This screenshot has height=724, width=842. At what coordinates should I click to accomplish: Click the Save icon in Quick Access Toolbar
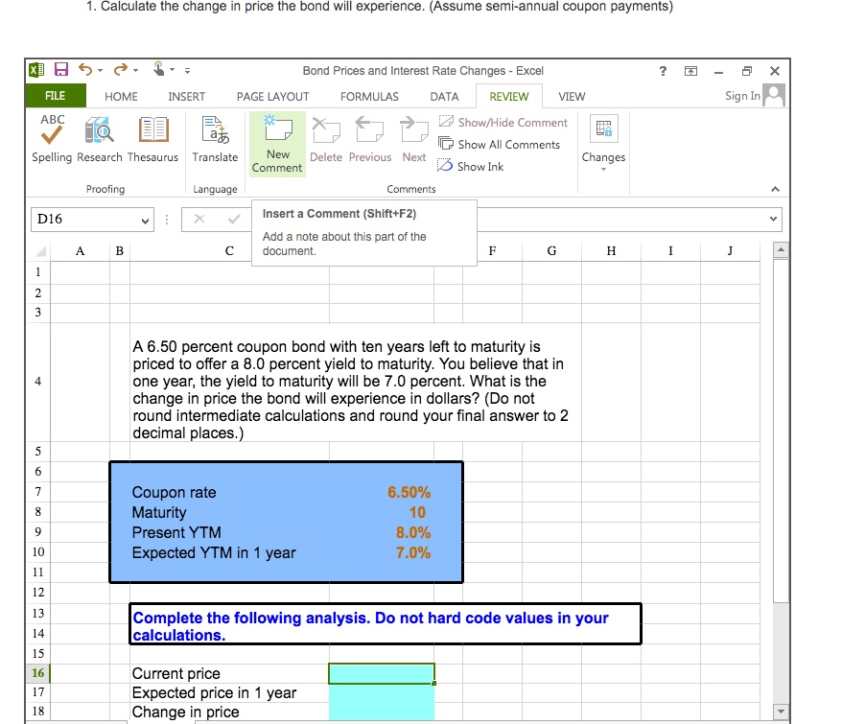tap(59, 68)
